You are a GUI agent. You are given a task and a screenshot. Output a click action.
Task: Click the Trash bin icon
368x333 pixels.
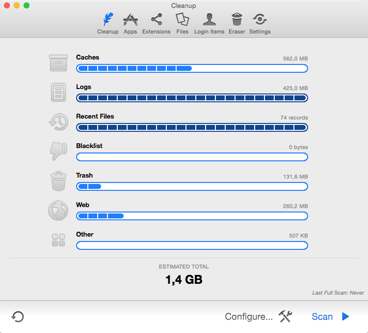pyautogui.click(x=58, y=181)
